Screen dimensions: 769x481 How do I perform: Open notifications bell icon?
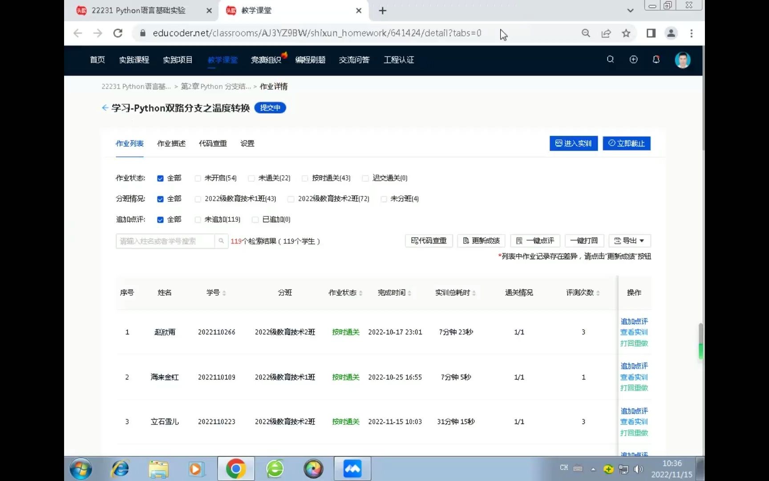coord(656,59)
